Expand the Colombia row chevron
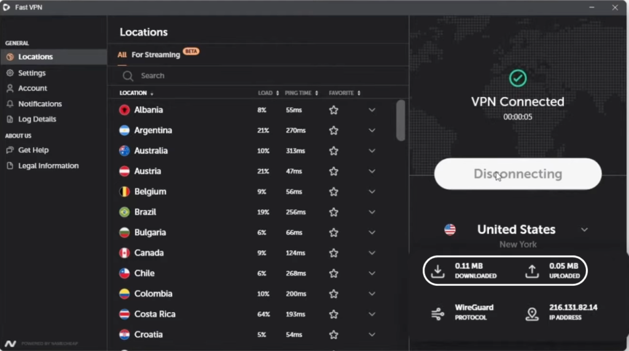629x351 pixels. coord(372,294)
